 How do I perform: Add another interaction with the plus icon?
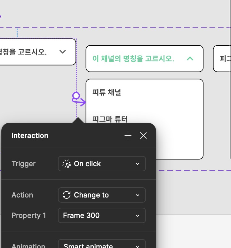tap(128, 136)
